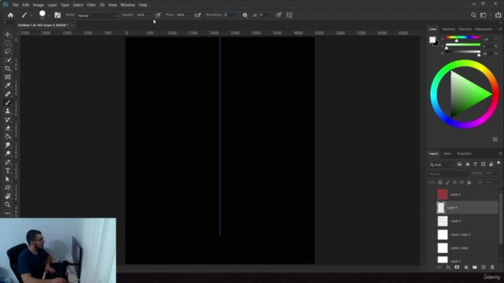The image size is (504, 283).
Task: Select the Smudge tool
Action: (x=8, y=145)
